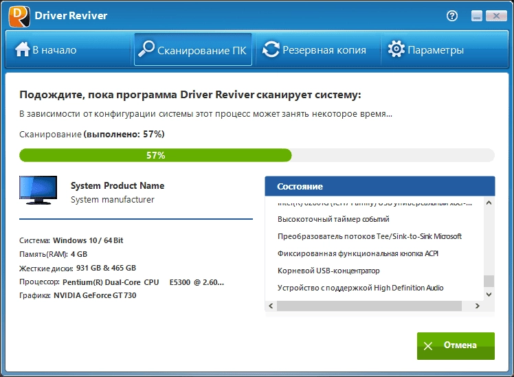Click the green 57% progress bar
514x377 pixels.
[155, 155]
